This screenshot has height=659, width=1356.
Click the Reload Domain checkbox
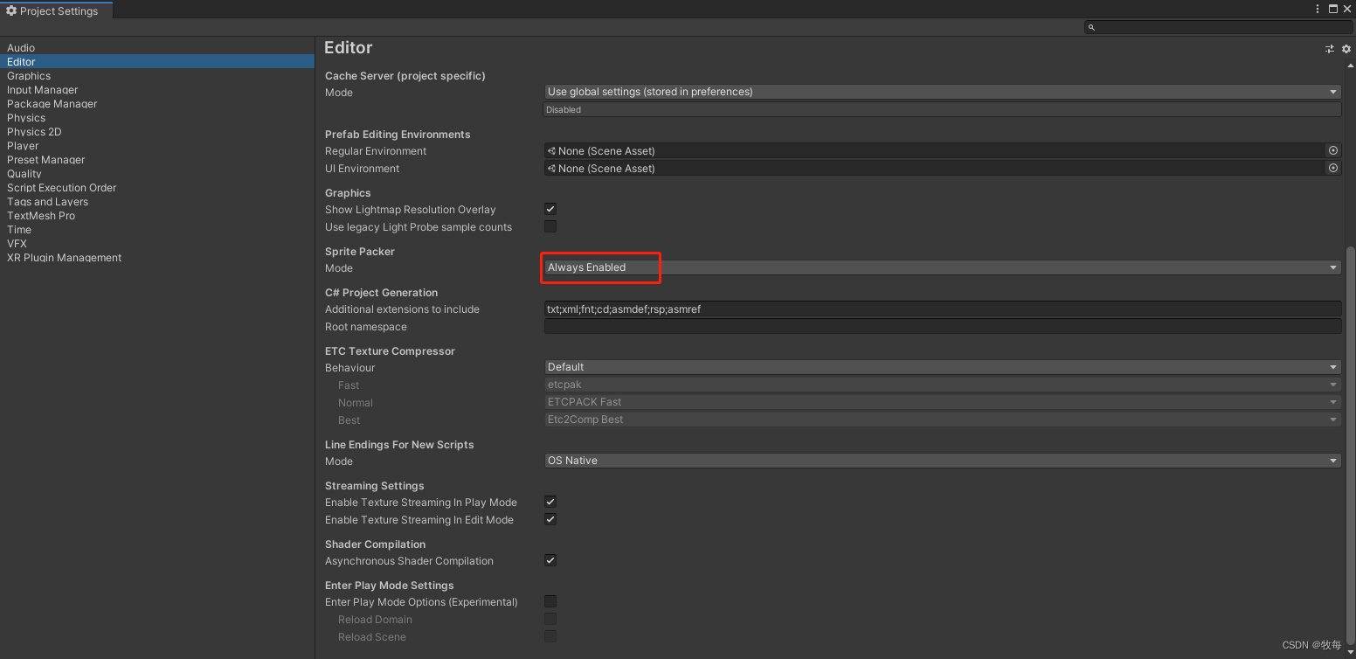click(550, 619)
